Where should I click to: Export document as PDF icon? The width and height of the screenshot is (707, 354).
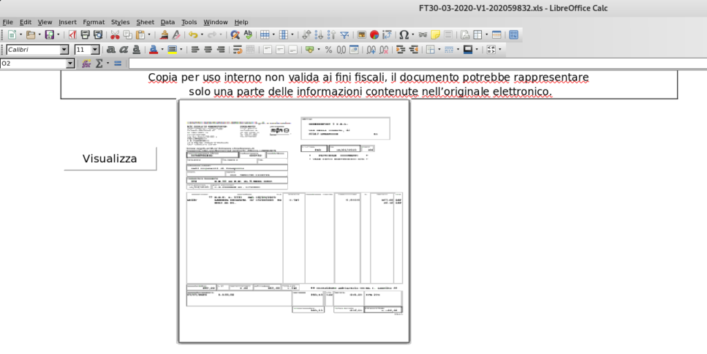(x=72, y=35)
